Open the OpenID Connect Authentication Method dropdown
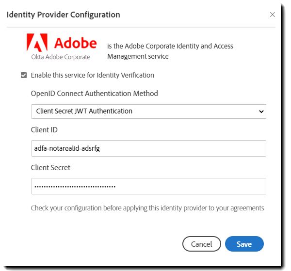Screen dimensions: 291x271 [x=148, y=111]
